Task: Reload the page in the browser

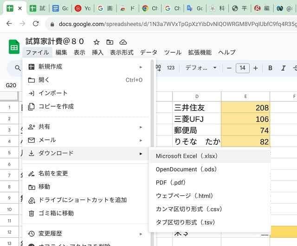Action: 36,23
